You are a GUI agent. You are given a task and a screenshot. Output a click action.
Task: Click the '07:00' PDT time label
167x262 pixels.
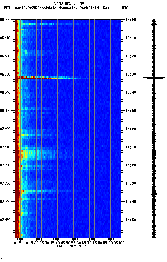click(x=5, y=129)
